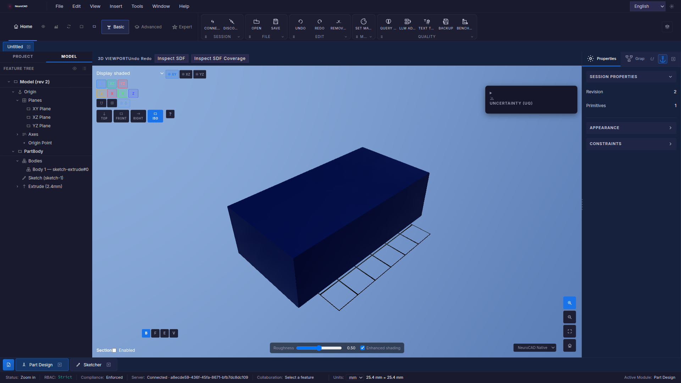Zoom in using the viewport magnifier plus
Viewport: 681px width, 383px height.
tap(570, 303)
